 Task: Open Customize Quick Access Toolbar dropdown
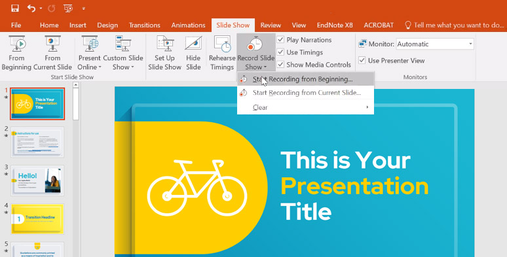click(x=84, y=9)
